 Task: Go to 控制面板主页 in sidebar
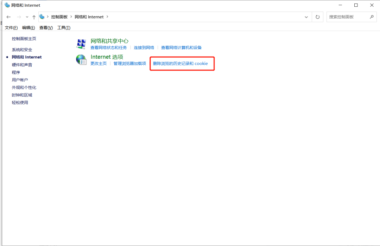click(x=24, y=39)
